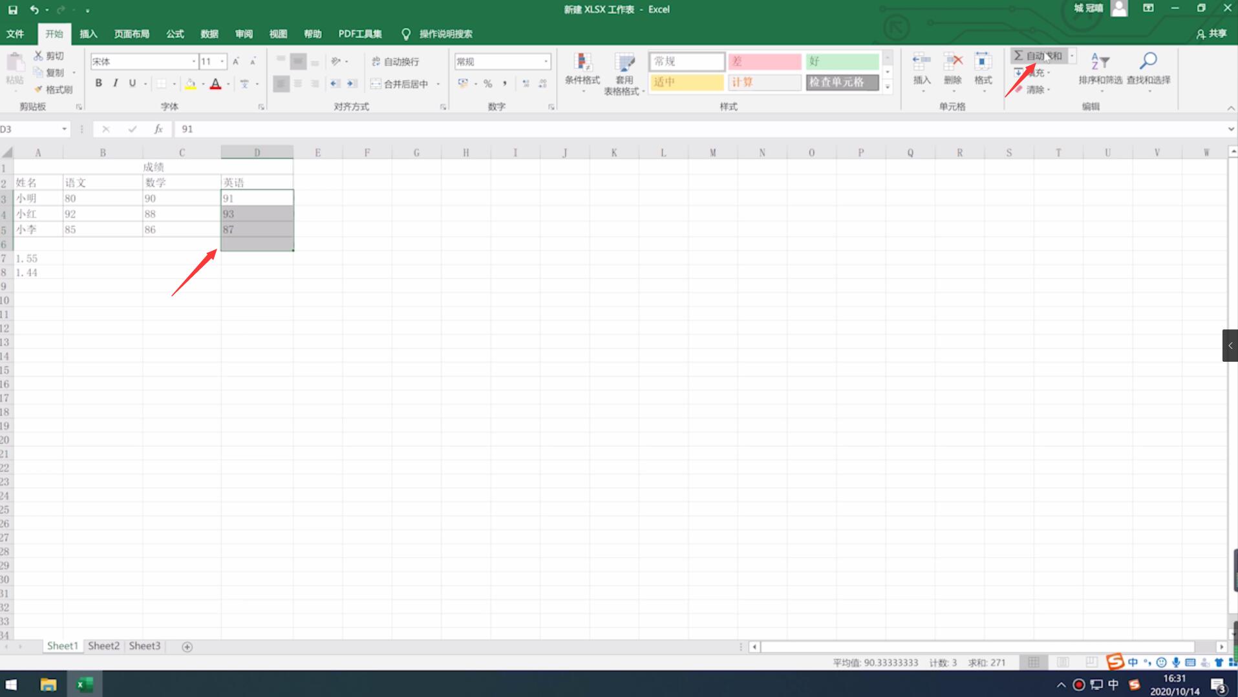Switch to Sheet2 tab
The width and height of the screenshot is (1238, 697).
tap(103, 646)
